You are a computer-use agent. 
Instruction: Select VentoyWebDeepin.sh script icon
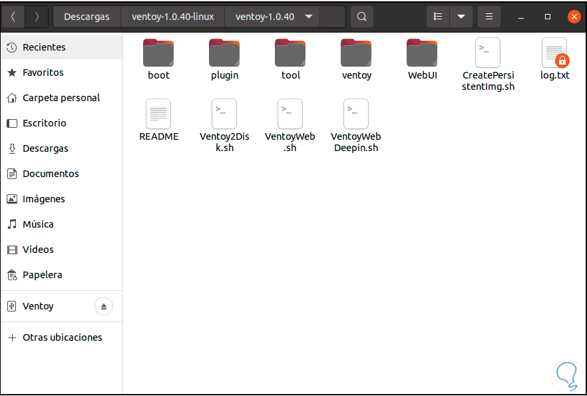pyautogui.click(x=356, y=114)
